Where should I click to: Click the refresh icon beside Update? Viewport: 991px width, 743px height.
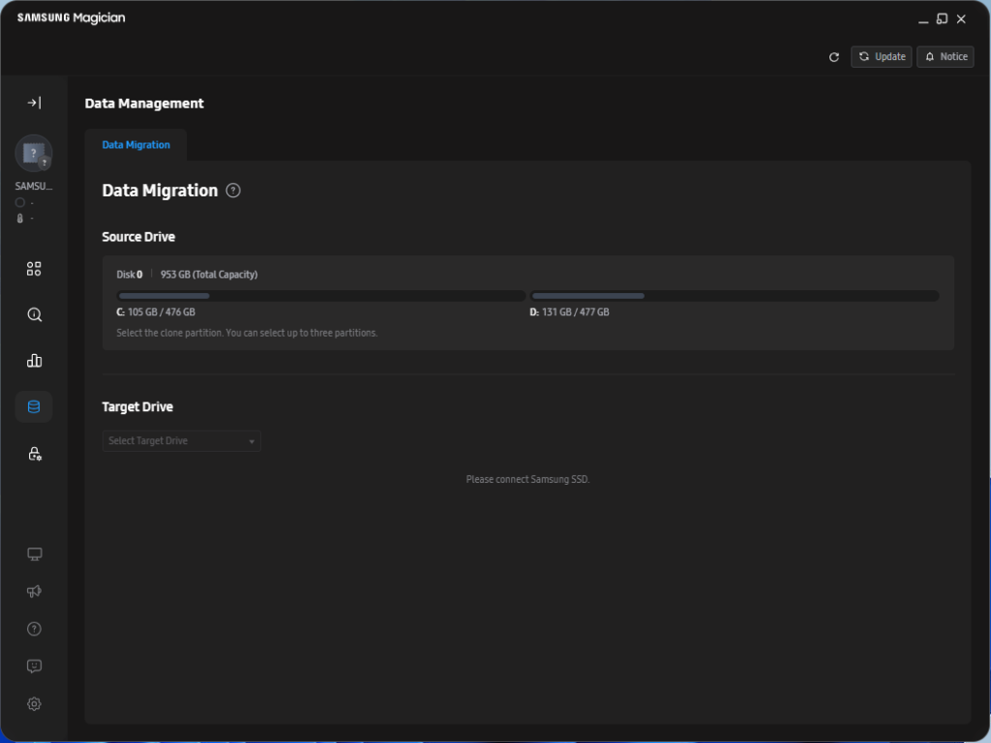pos(834,57)
